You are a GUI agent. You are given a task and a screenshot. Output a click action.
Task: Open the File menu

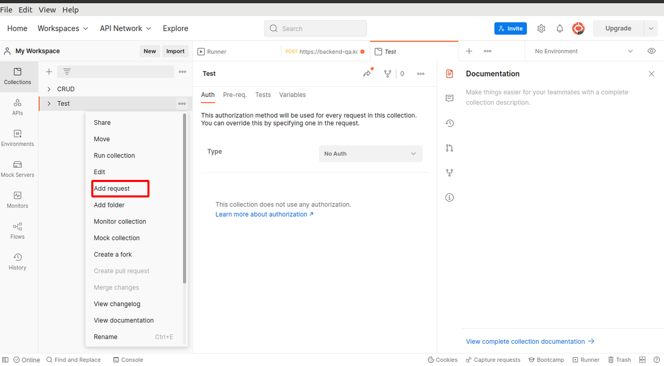6,10
